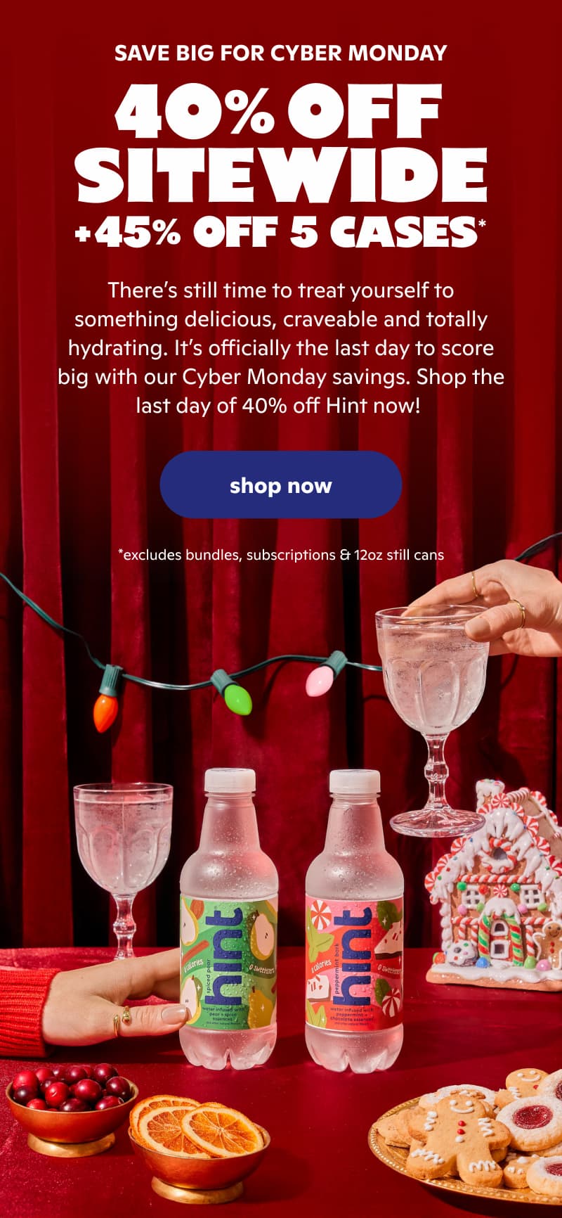Click the bowl of cranberries
Screen dimensions: 562x1218
tap(72, 1104)
